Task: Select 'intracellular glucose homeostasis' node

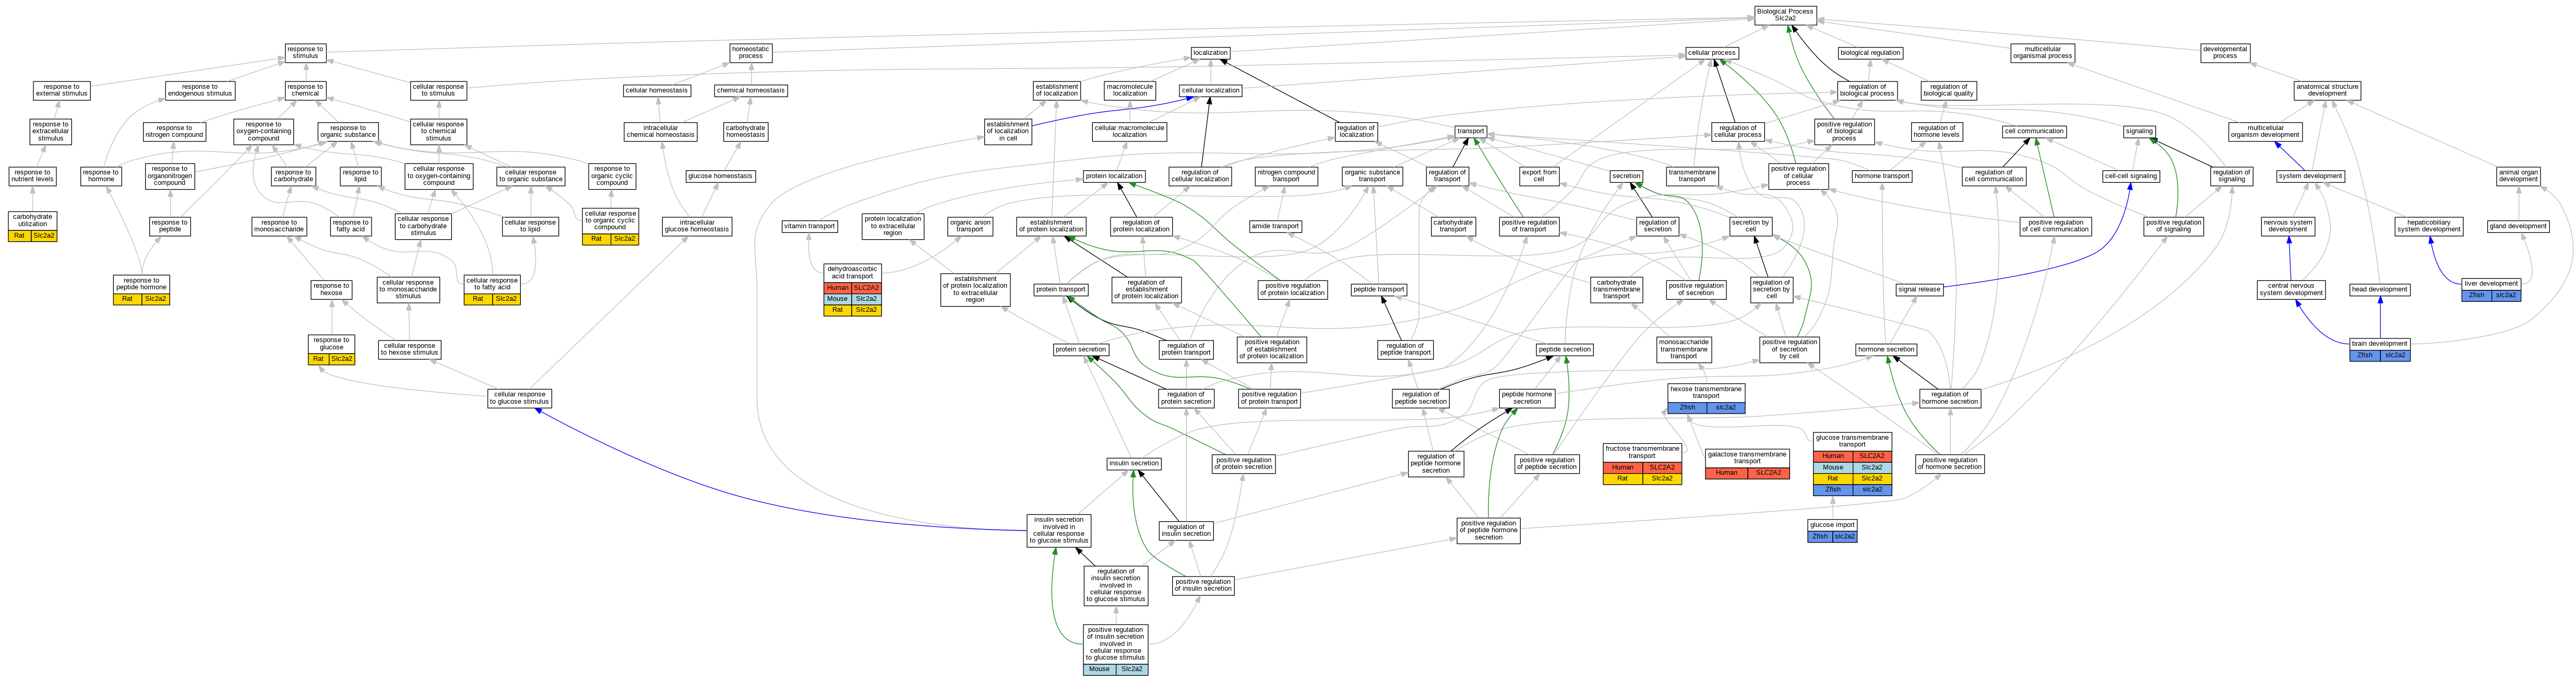Action: click(697, 226)
